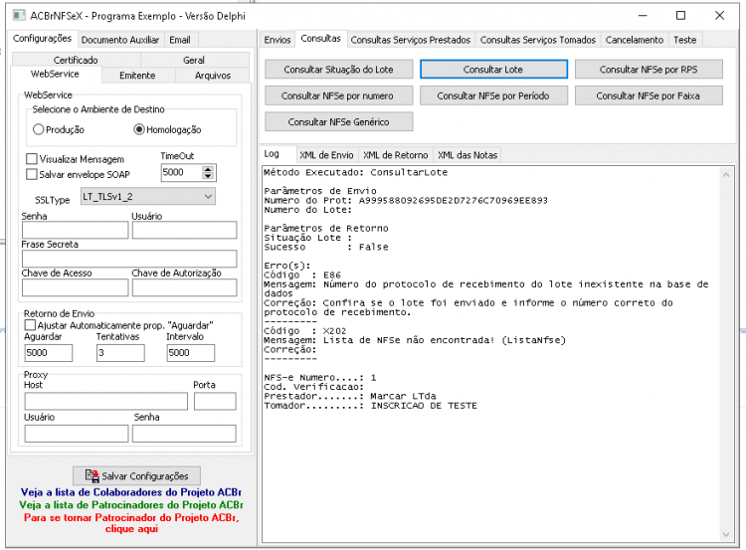This screenshot has height=550, width=746.
Task: Click the Consultar NFSe por RPS button
Action: pyautogui.click(x=649, y=70)
